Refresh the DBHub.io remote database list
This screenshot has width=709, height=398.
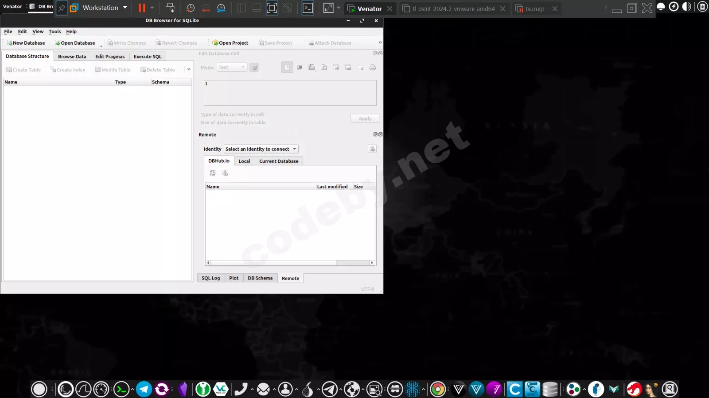213,173
